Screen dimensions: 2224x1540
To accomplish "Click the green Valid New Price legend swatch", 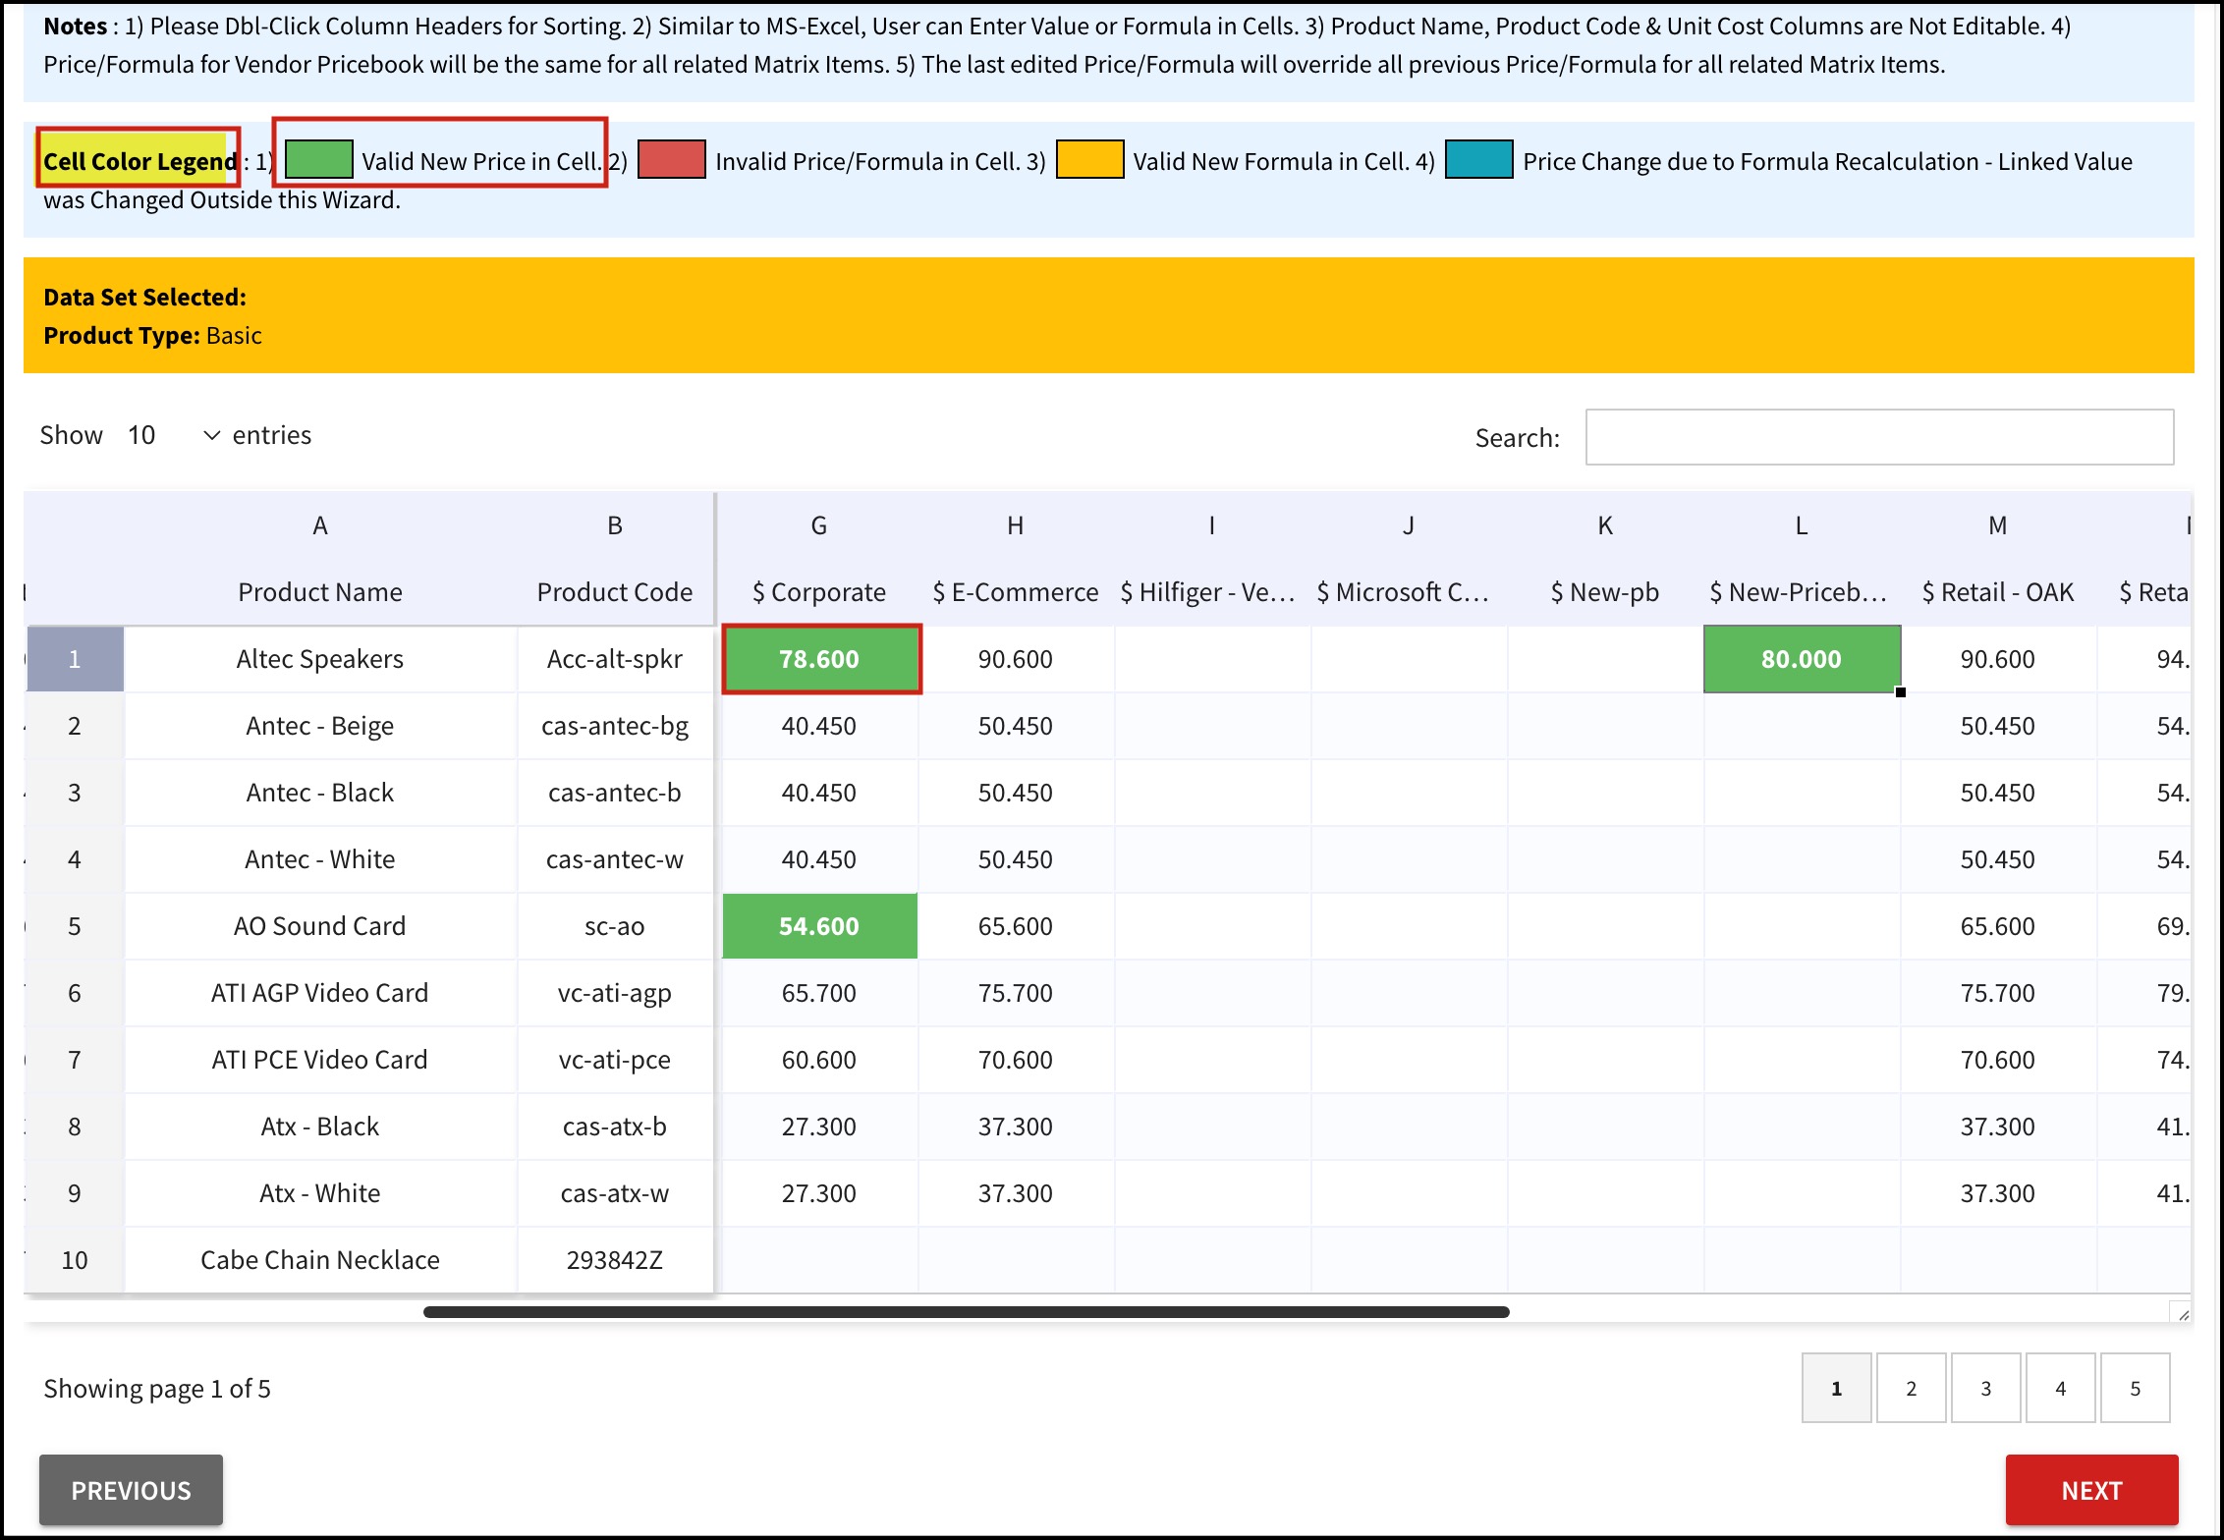I will tap(318, 159).
